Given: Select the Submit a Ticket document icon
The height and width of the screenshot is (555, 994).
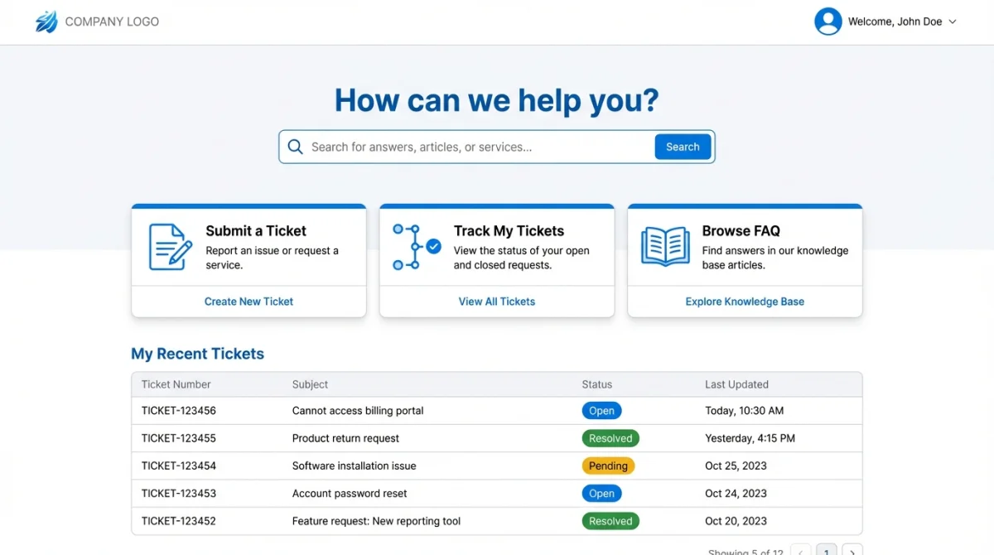Looking at the screenshot, I should pyautogui.click(x=169, y=246).
